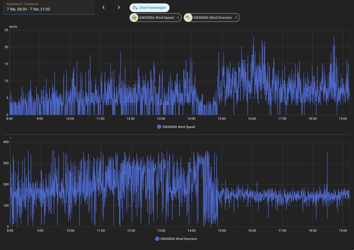Toggle GW3000A Wind Speed legend entry
354x250 pixels.
[x=176, y=127]
